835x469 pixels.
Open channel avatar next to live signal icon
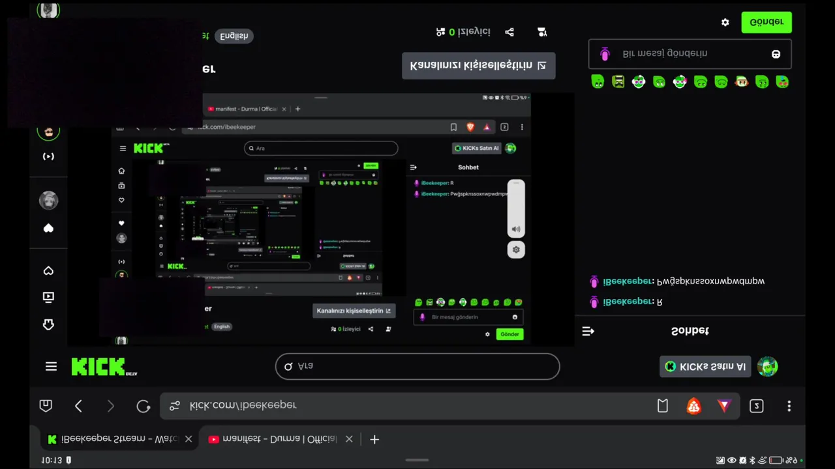pos(48,131)
